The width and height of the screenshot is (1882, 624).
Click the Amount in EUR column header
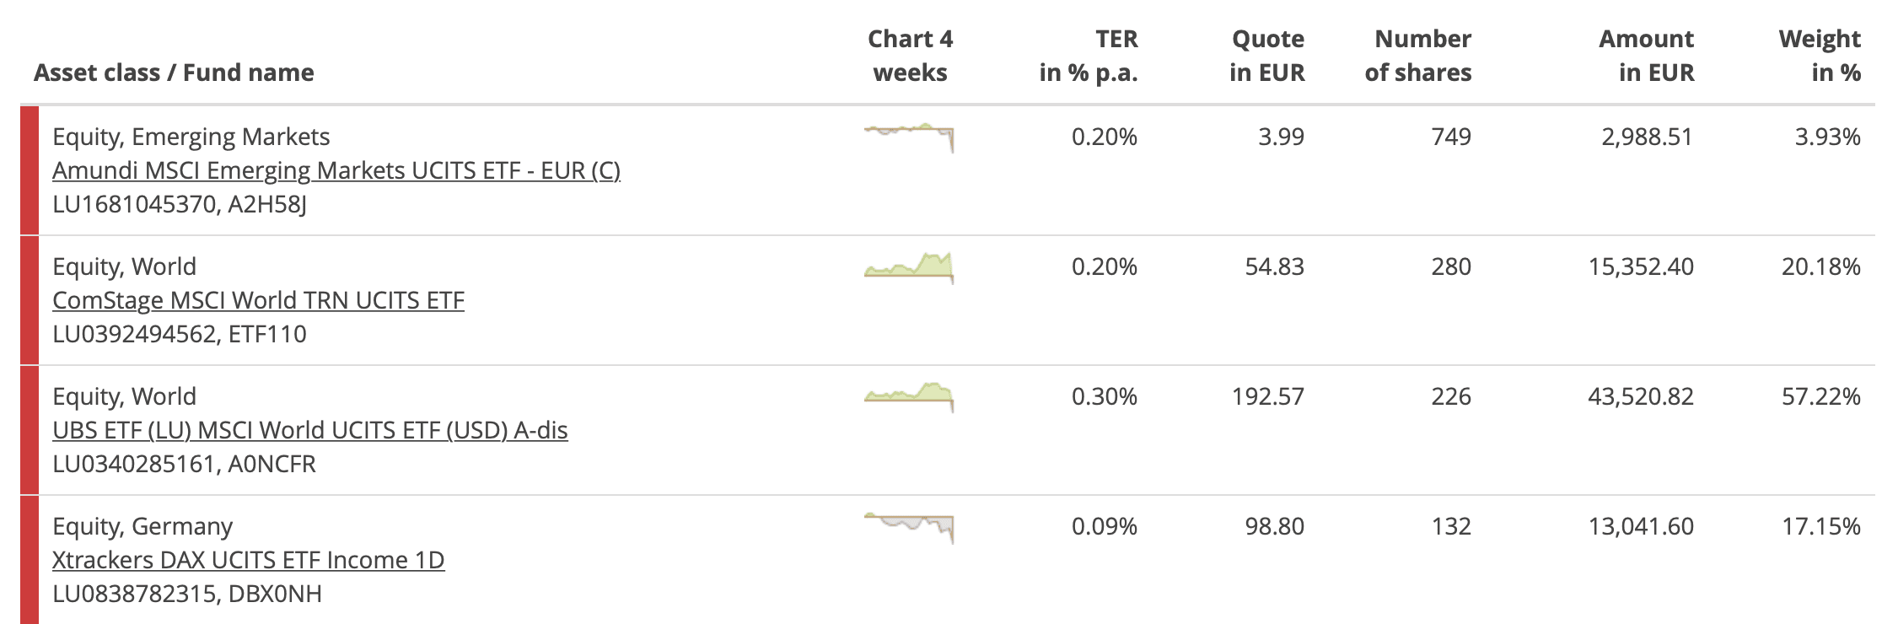pyautogui.click(x=1647, y=56)
